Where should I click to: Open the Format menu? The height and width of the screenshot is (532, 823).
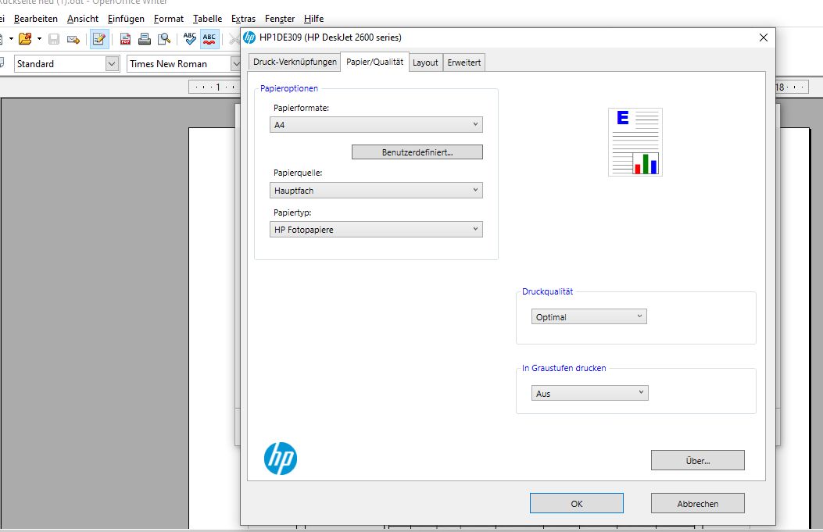click(x=169, y=19)
